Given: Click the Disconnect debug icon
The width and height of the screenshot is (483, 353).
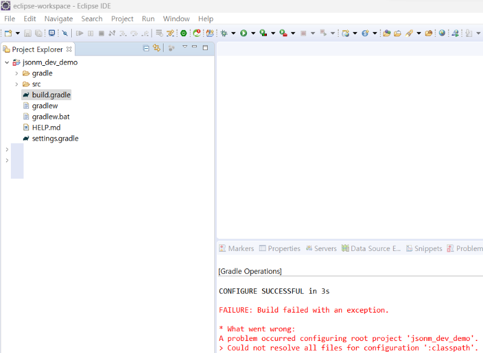Looking at the screenshot, I should click(112, 33).
